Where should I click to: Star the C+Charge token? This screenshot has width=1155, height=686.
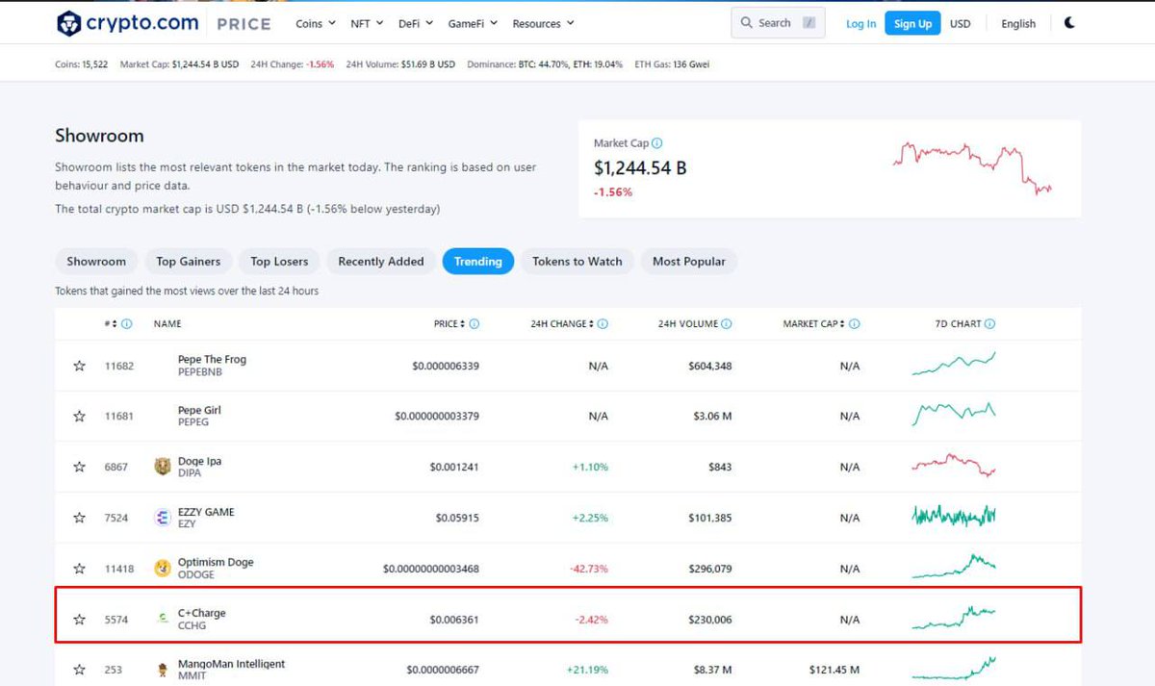79,620
